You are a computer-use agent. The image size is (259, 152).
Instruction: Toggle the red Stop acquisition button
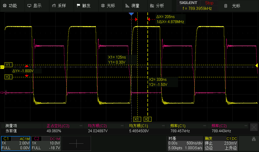click(209, 3)
